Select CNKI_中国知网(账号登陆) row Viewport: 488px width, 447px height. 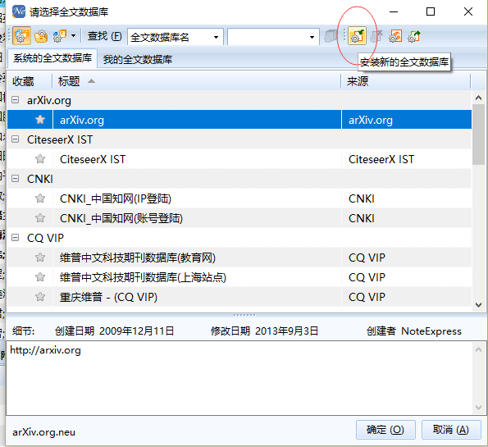(239, 218)
